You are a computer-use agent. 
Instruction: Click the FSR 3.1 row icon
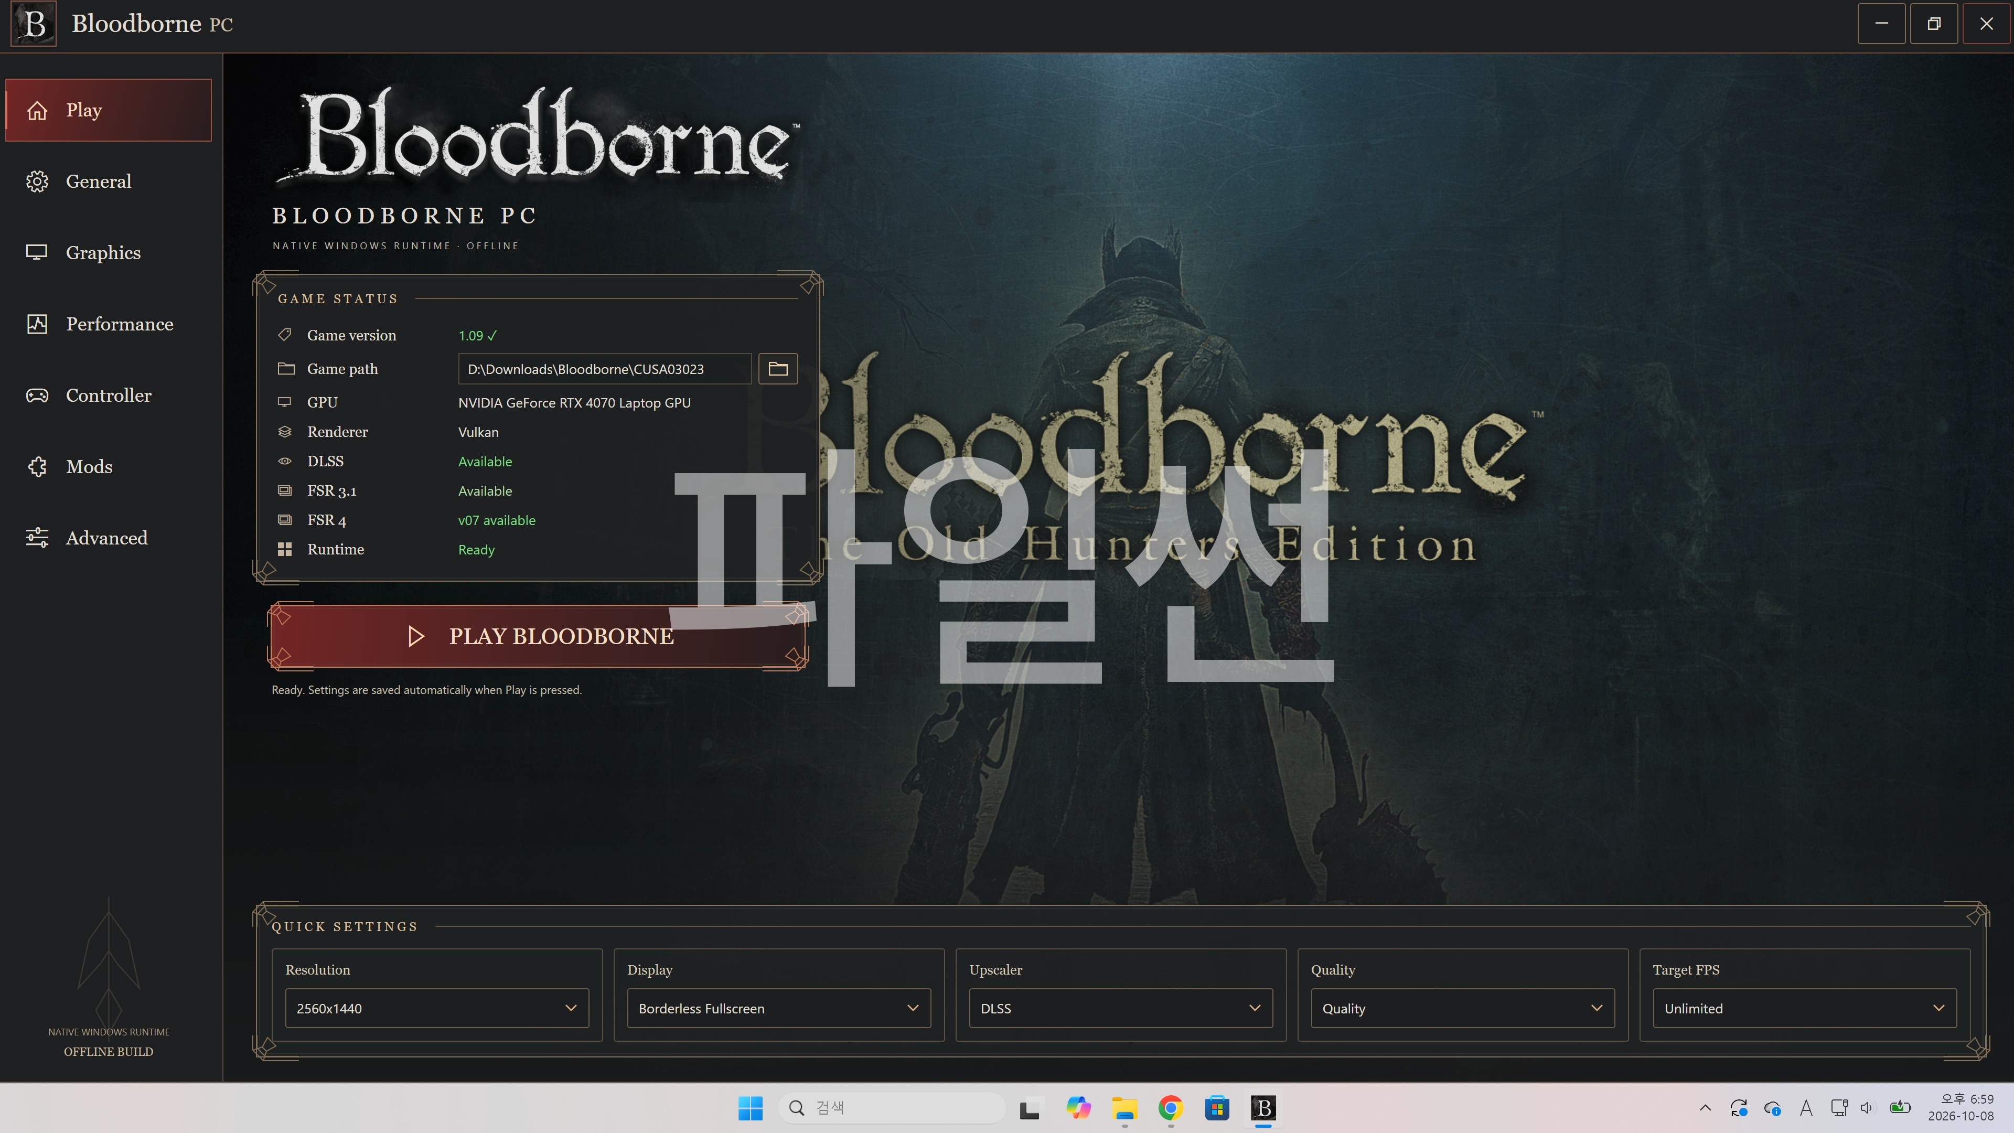pos(285,490)
